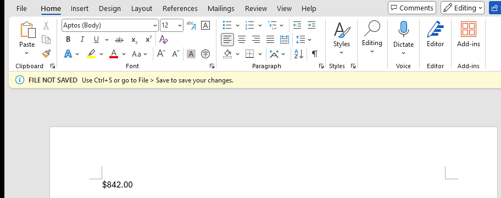Clear all formatting with eraser icon
The height and width of the screenshot is (198, 501).
click(164, 40)
